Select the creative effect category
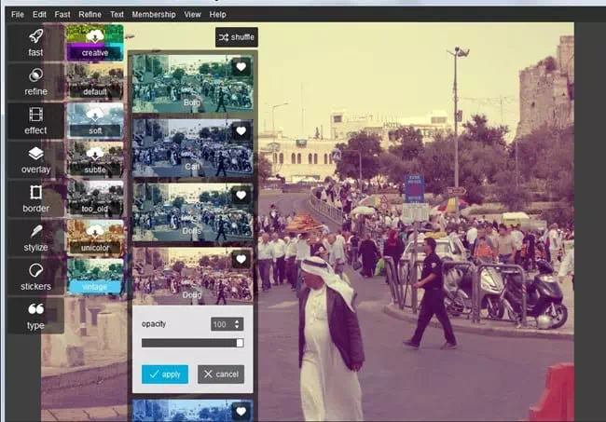 pos(95,43)
